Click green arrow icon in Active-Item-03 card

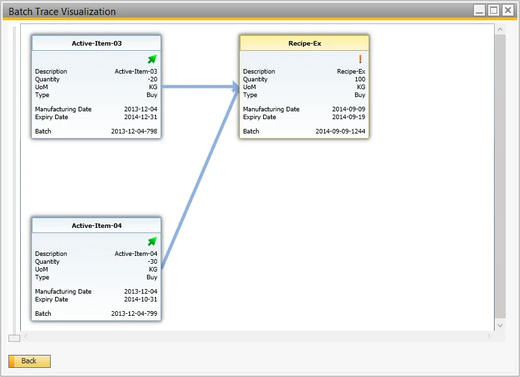152,59
